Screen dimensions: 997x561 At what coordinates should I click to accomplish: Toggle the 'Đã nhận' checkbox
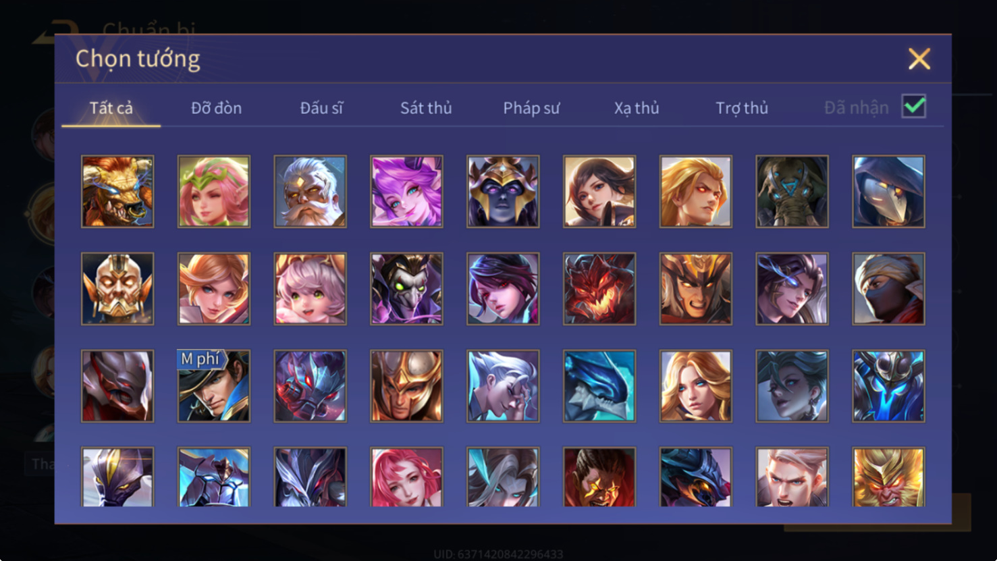point(914,107)
